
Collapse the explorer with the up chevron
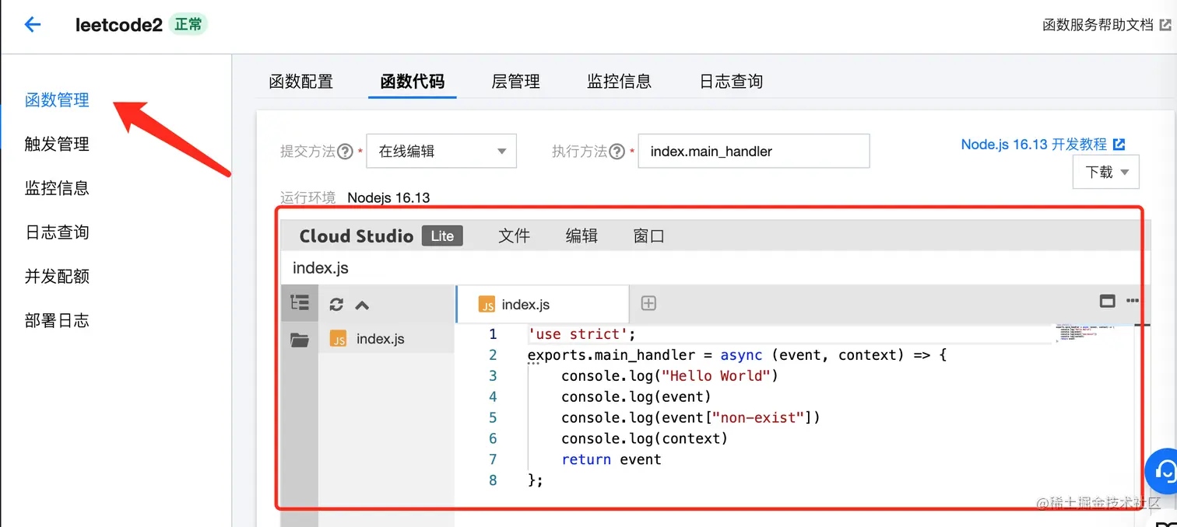362,305
